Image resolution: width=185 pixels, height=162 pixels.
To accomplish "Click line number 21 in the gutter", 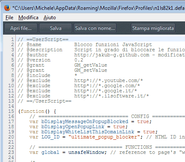I will tap(11, 142).
